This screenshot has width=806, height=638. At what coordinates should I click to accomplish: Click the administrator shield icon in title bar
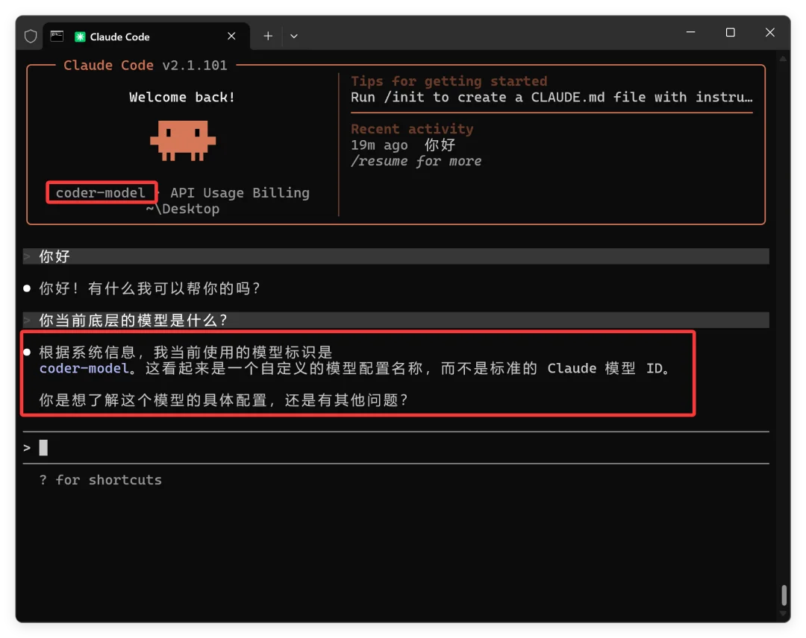(x=31, y=36)
